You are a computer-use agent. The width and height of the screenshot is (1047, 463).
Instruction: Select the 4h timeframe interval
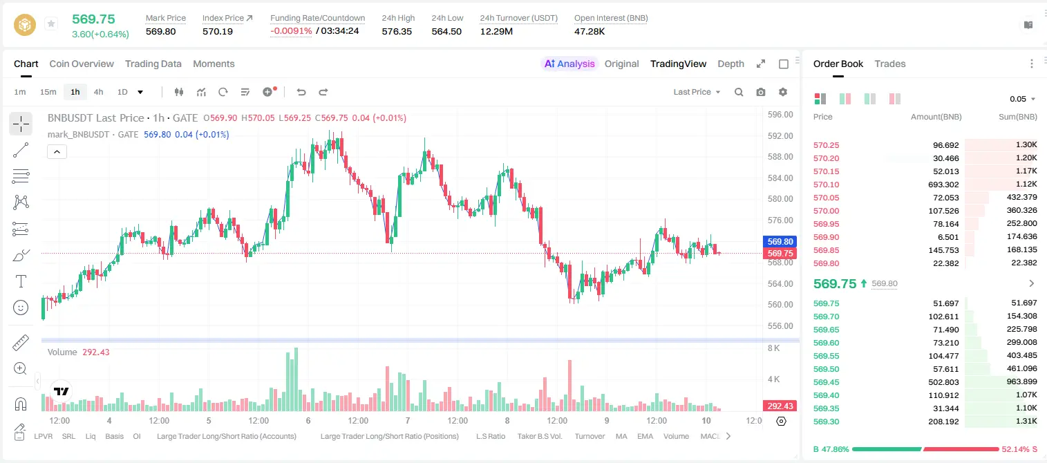(98, 92)
